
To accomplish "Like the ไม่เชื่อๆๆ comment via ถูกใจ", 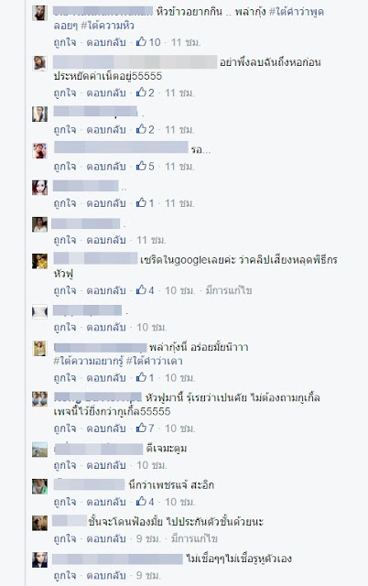I will [x=65, y=576].
